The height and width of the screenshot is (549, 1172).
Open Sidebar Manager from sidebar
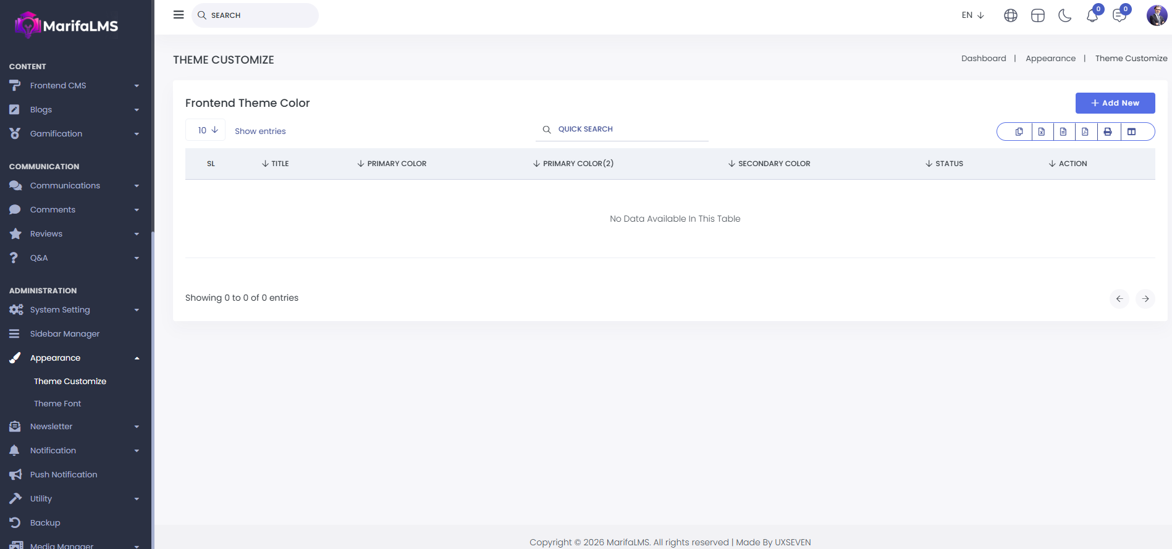click(x=65, y=334)
